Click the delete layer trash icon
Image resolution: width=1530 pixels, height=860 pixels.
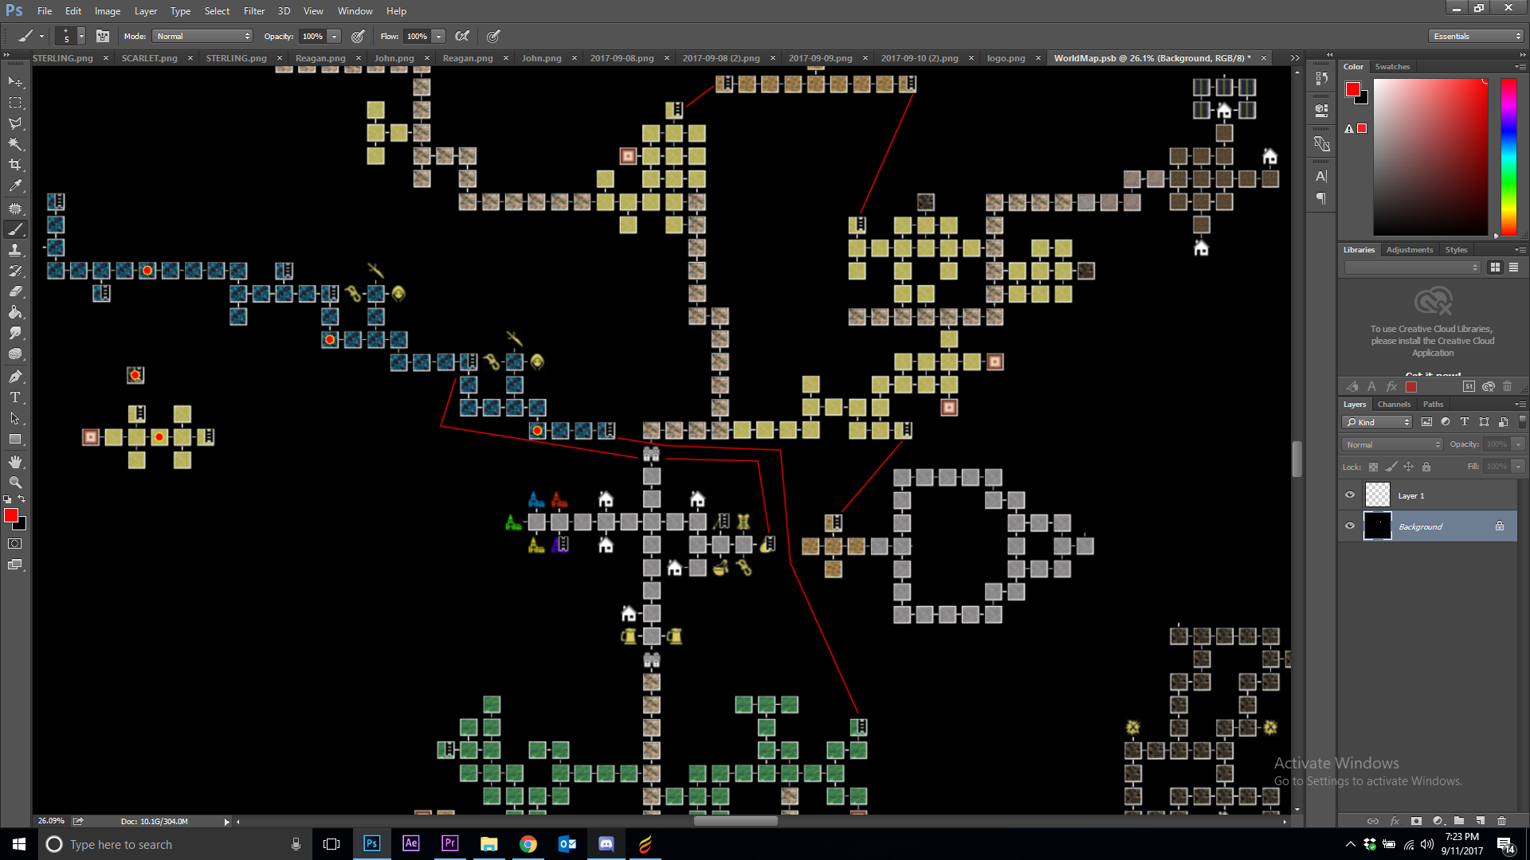coord(1501,820)
